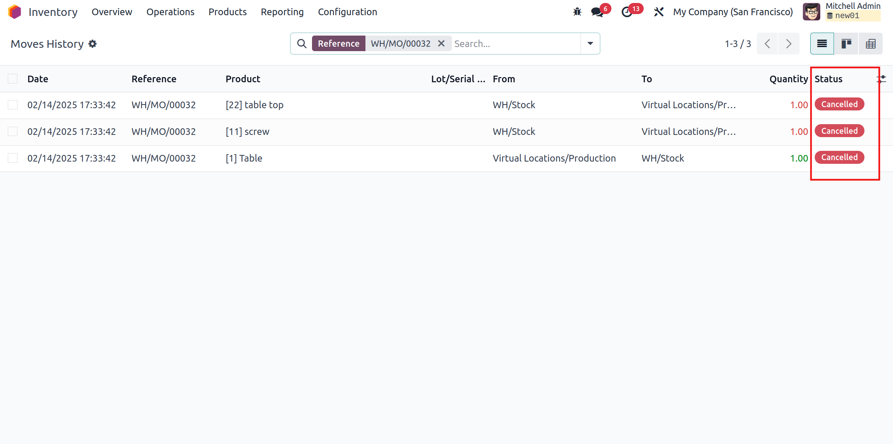Image resolution: width=893 pixels, height=444 pixels.
Task: Tick the checkbox for table top row
Action: tap(13, 105)
